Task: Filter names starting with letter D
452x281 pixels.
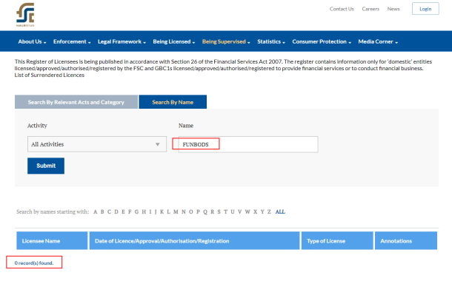Action: (x=116, y=212)
